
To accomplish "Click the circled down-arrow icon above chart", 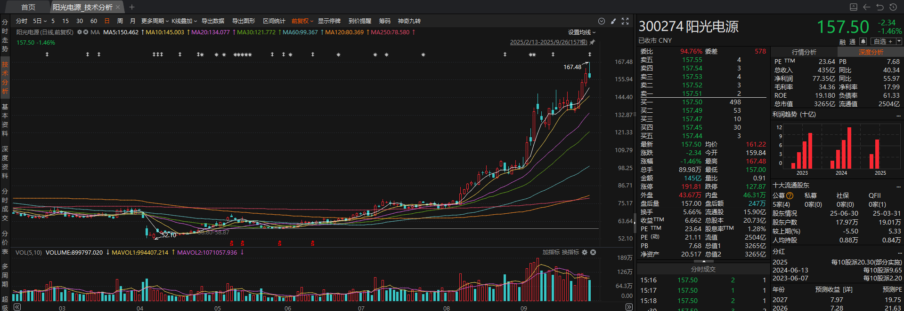I will coord(602,21).
